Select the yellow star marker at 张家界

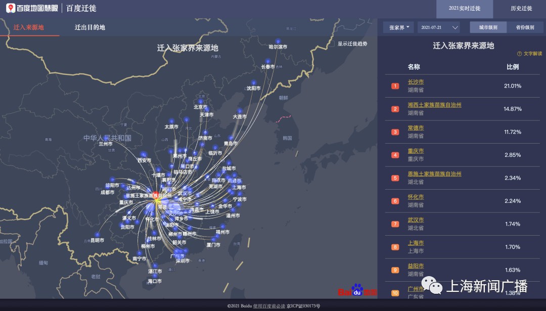157,201
